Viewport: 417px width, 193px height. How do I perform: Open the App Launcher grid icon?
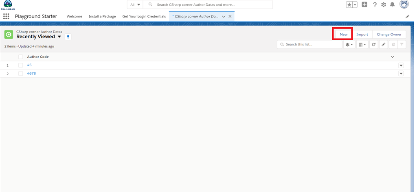[6, 16]
